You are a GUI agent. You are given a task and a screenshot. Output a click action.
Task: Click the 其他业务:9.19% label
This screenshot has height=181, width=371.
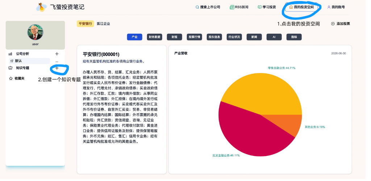pos(315,127)
